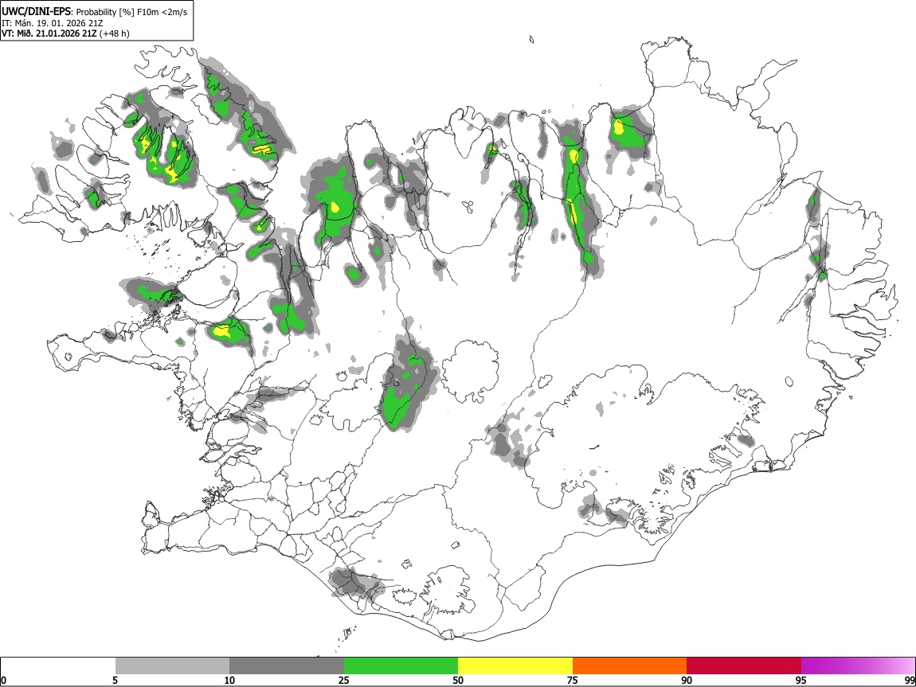Click the legend label 5
This screenshot has width=916, height=687.
115,680
